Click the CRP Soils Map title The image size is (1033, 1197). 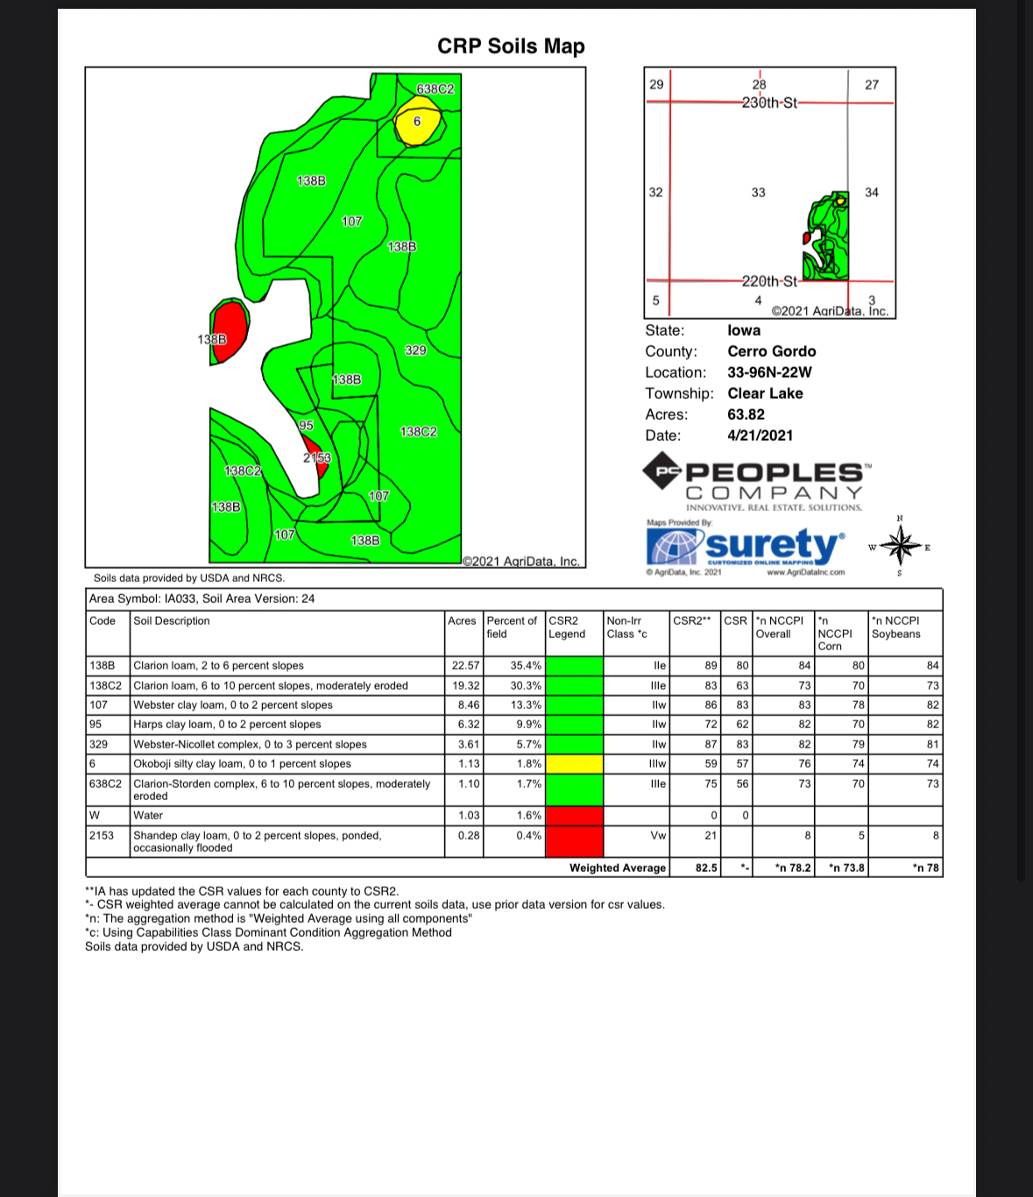(511, 46)
